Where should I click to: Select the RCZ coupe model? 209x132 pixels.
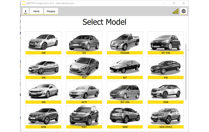[84, 67]
